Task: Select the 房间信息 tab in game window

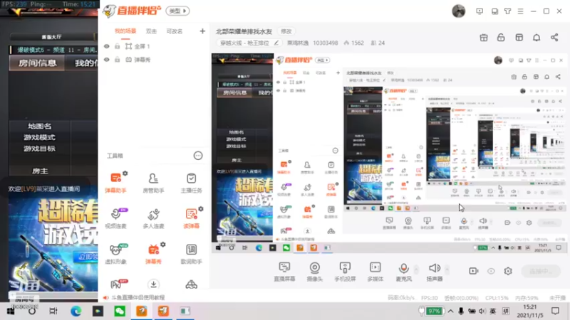Action: pyautogui.click(x=38, y=63)
